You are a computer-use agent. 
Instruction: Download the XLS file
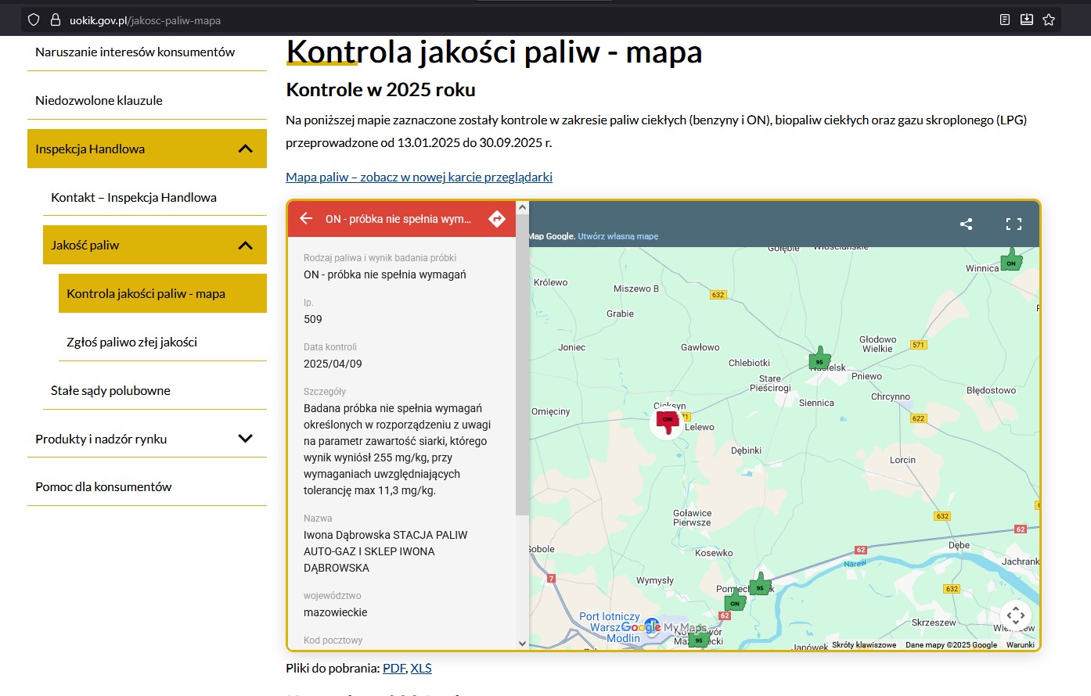click(x=421, y=668)
